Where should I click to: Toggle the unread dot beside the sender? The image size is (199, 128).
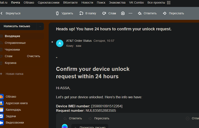click(x=52, y=42)
